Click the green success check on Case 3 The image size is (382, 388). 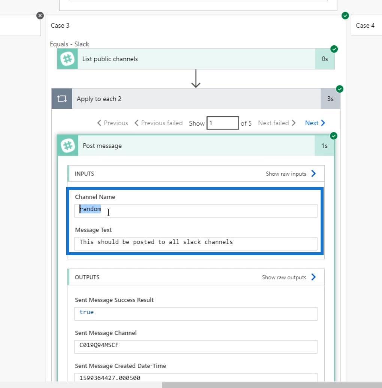click(345, 16)
